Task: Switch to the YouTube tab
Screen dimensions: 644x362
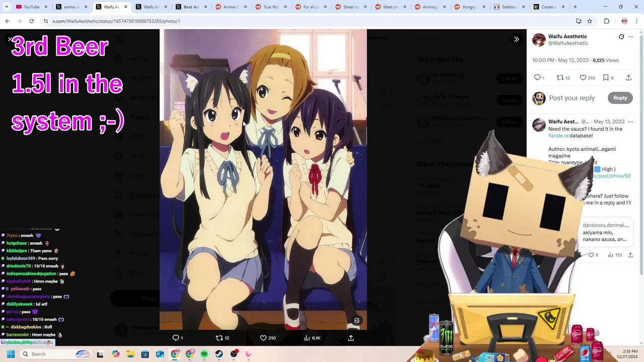Action: (32, 7)
